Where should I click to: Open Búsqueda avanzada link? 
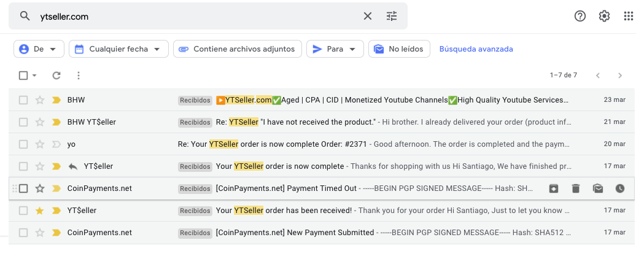point(476,48)
